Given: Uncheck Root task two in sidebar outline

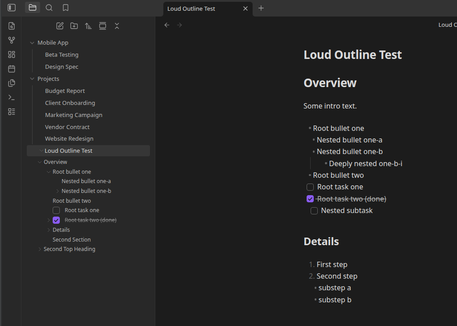Looking at the screenshot, I should tap(56, 220).
